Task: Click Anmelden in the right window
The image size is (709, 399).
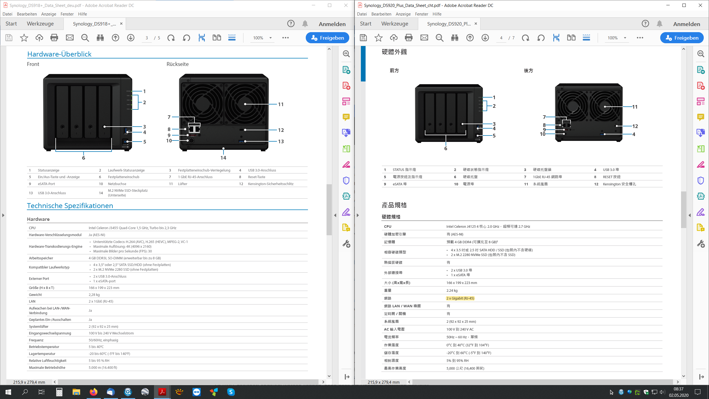Action: [x=687, y=24]
